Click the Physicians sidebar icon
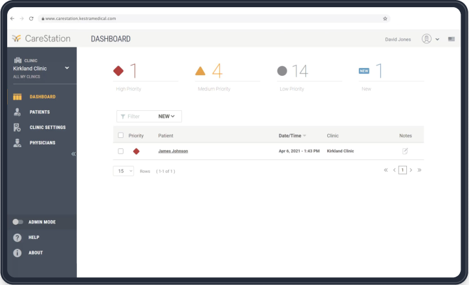The height and width of the screenshot is (285, 469). pyautogui.click(x=17, y=142)
